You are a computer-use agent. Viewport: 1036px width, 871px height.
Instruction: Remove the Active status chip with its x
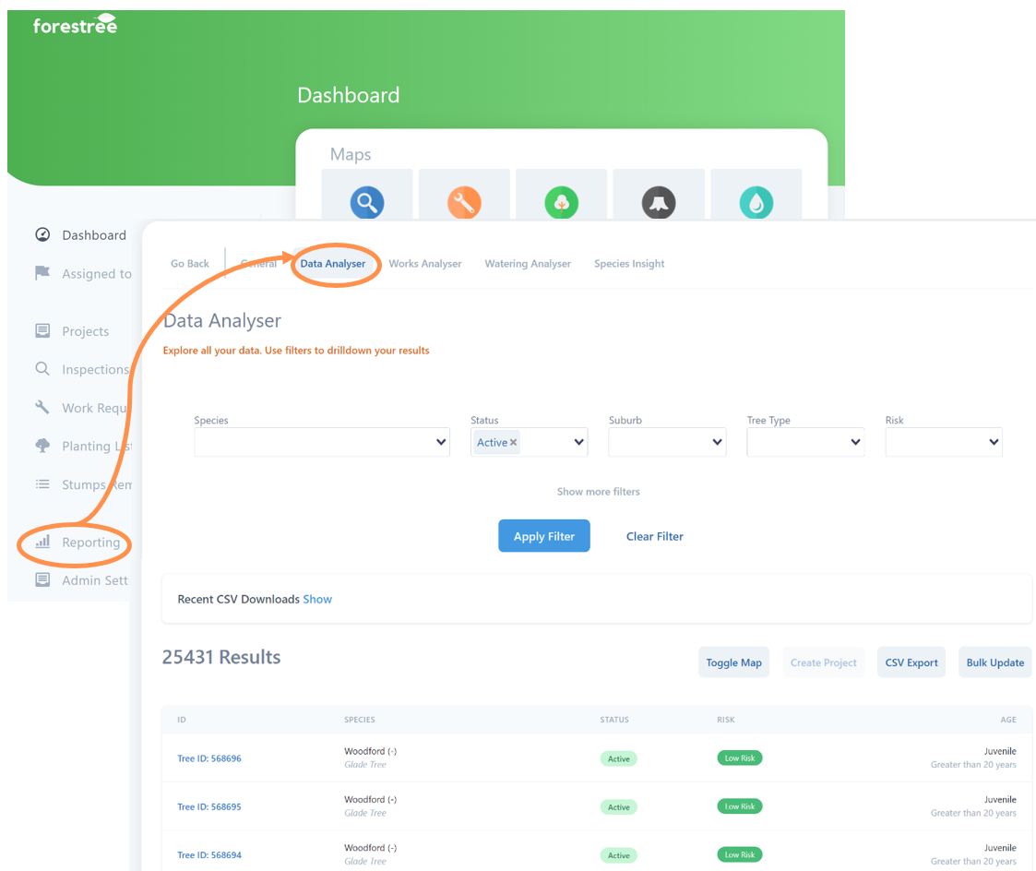(512, 442)
